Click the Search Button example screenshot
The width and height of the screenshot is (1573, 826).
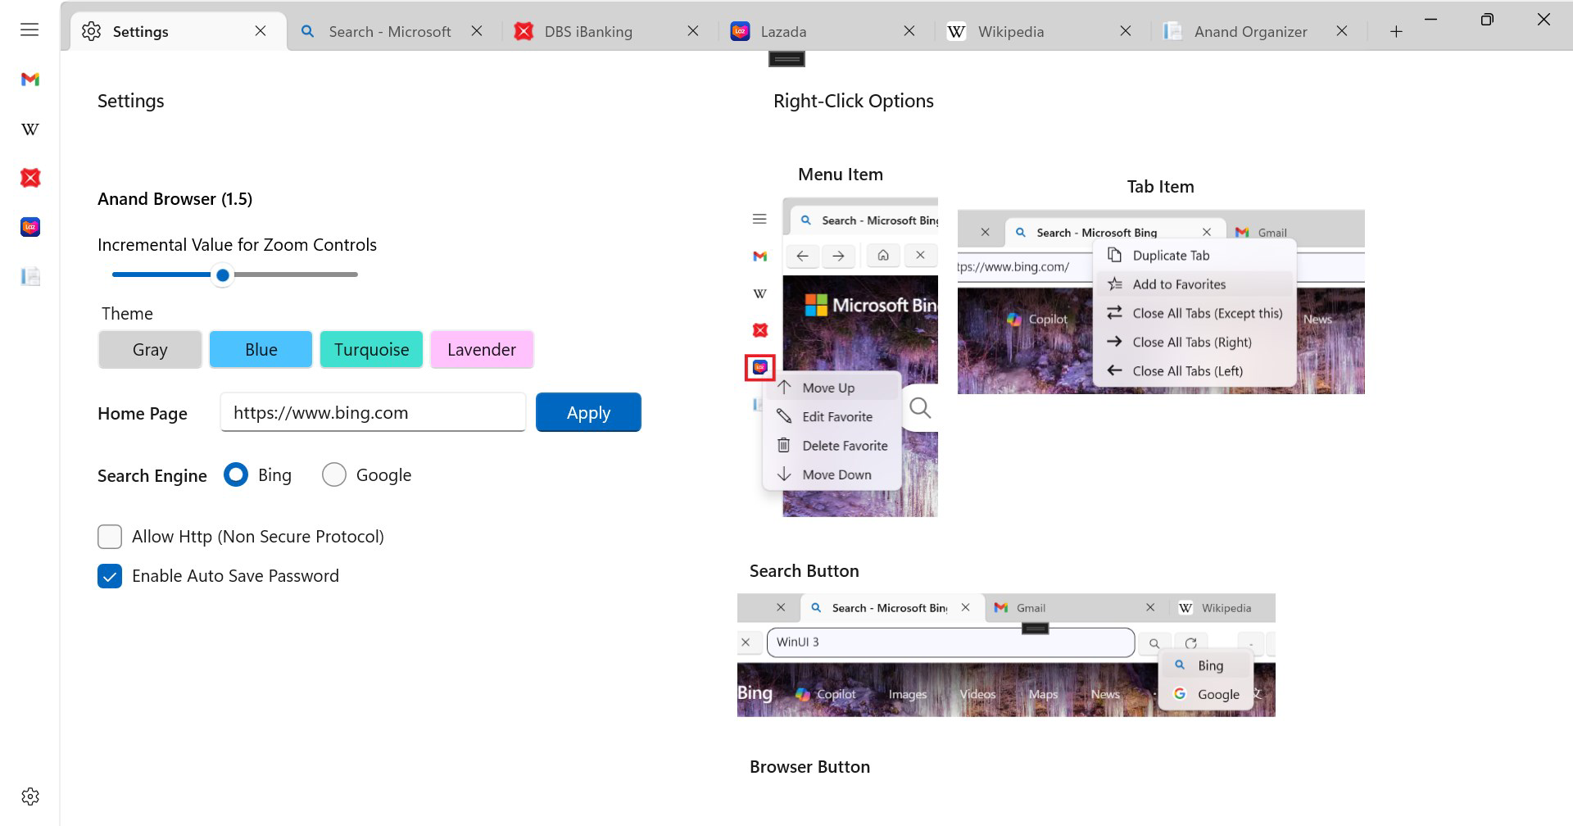pyautogui.click(x=1006, y=656)
